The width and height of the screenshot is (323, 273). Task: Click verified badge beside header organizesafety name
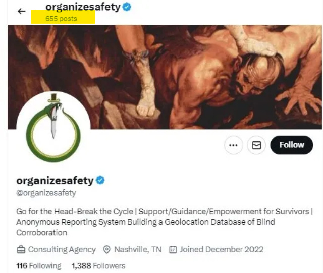127,7
